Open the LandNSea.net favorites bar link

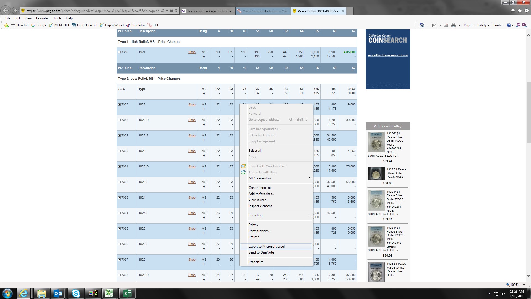coord(85,25)
